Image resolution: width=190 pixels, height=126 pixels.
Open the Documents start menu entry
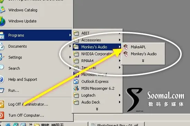36,46
